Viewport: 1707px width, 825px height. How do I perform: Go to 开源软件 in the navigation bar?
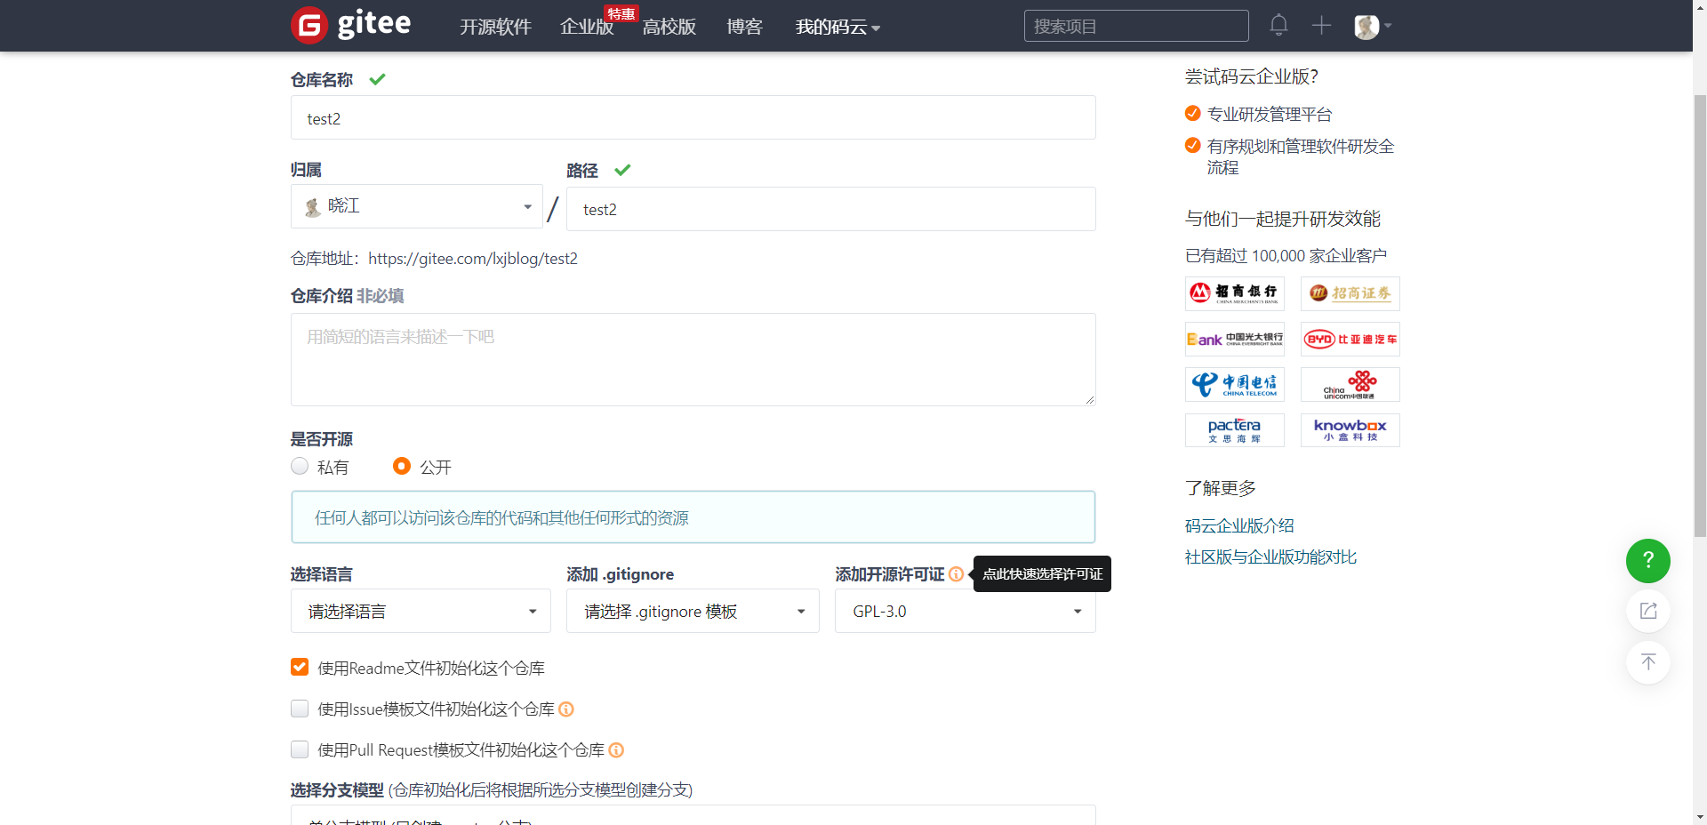(495, 28)
